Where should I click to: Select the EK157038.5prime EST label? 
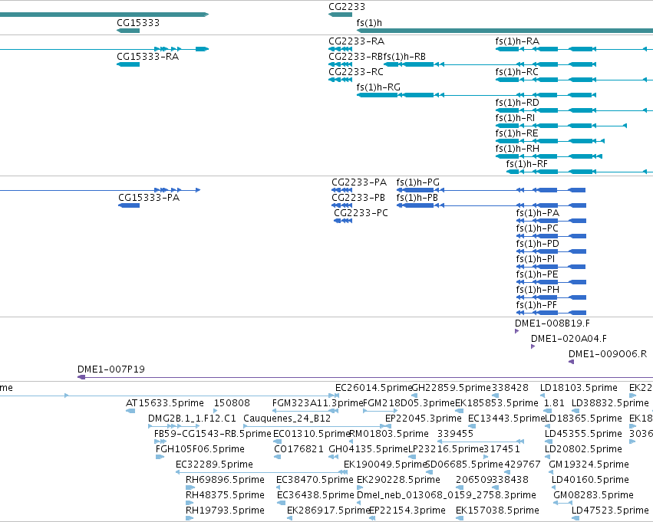pyautogui.click(x=497, y=511)
